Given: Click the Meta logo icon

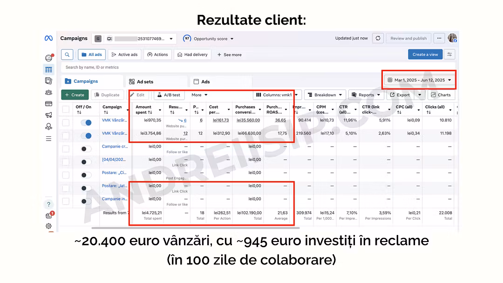Looking at the screenshot, I should tap(48, 38).
